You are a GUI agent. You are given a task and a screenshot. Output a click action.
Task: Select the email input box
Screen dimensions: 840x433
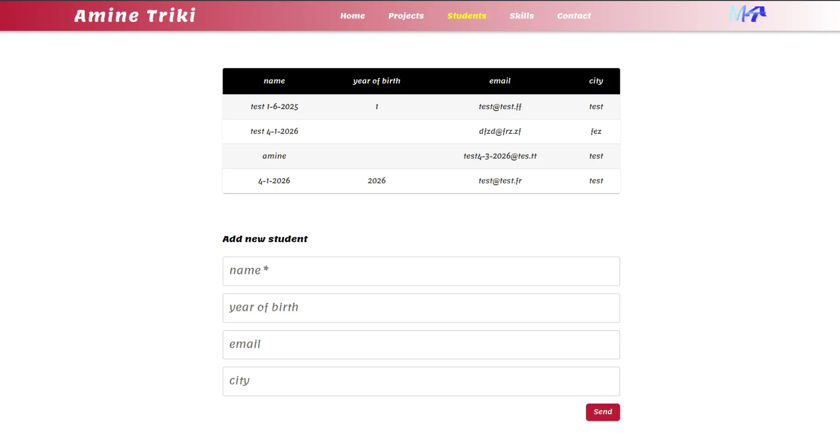tap(421, 344)
